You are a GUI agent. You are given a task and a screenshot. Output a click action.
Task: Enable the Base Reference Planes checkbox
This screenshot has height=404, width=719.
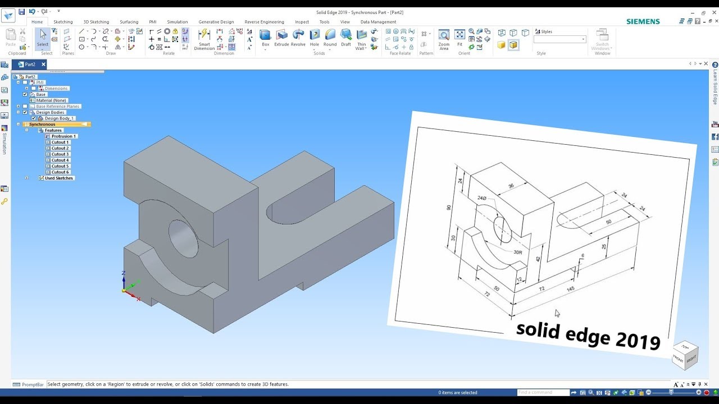click(25, 106)
